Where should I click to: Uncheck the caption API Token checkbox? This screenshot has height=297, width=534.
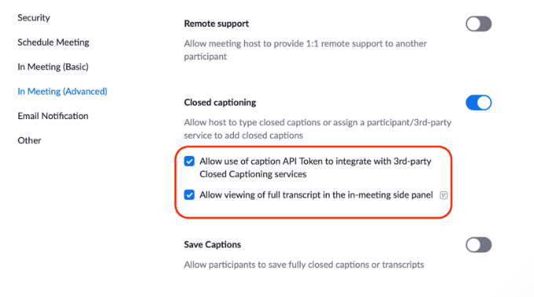point(189,161)
